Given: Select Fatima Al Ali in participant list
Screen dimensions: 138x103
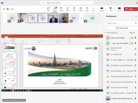Looking at the screenshot, I should [x=121, y=87].
